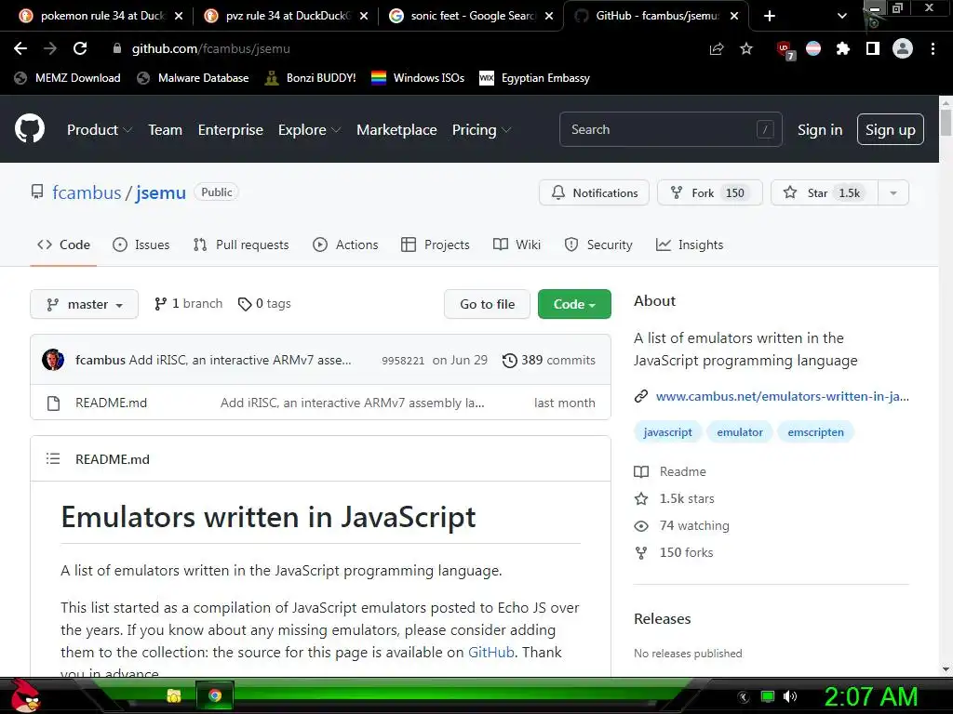Click the browser address bar URL

[x=211, y=48]
